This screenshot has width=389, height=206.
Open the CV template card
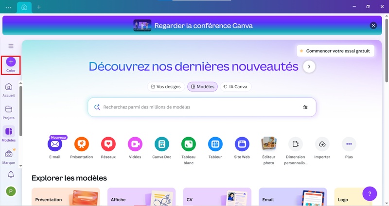tap(217, 197)
